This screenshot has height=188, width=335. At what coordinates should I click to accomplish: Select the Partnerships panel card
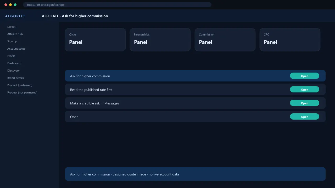pos(160,40)
